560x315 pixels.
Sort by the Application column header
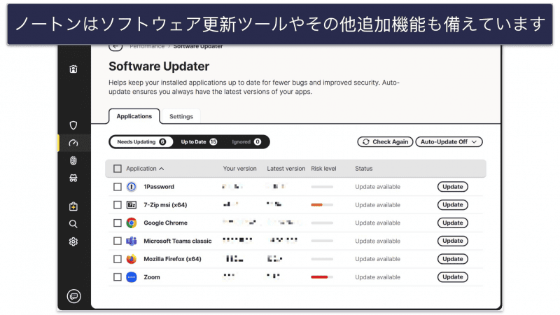pyautogui.click(x=145, y=169)
